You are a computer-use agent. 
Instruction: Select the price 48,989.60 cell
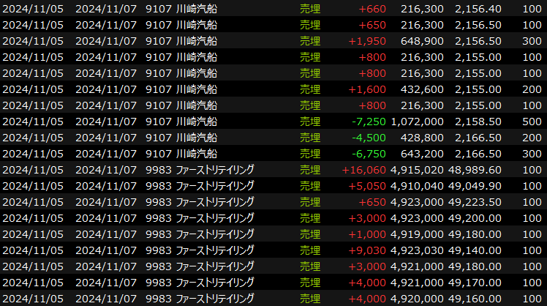point(475,170)
